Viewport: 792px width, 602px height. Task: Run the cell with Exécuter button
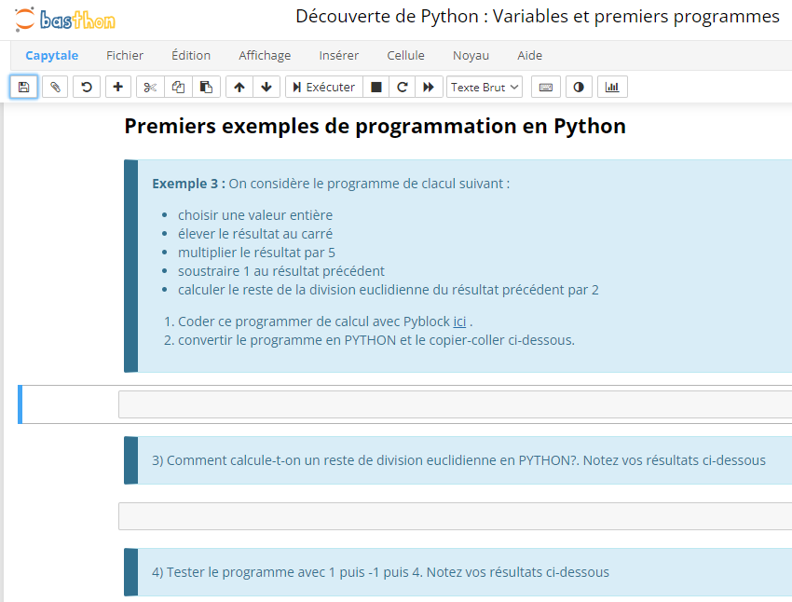click(323, 87)
